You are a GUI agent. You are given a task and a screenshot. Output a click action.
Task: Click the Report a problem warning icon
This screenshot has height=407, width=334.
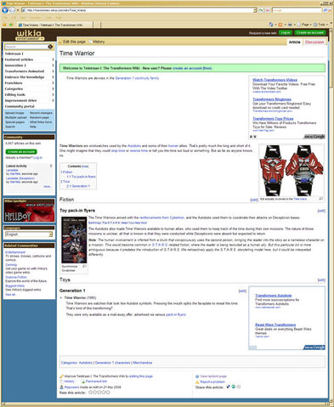point(197,382)
